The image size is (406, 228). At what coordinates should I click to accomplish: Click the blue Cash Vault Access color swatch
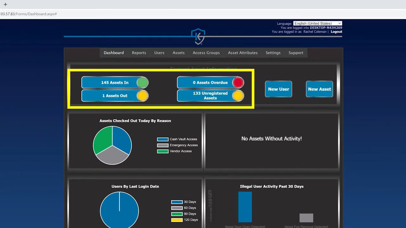(162, 139)
